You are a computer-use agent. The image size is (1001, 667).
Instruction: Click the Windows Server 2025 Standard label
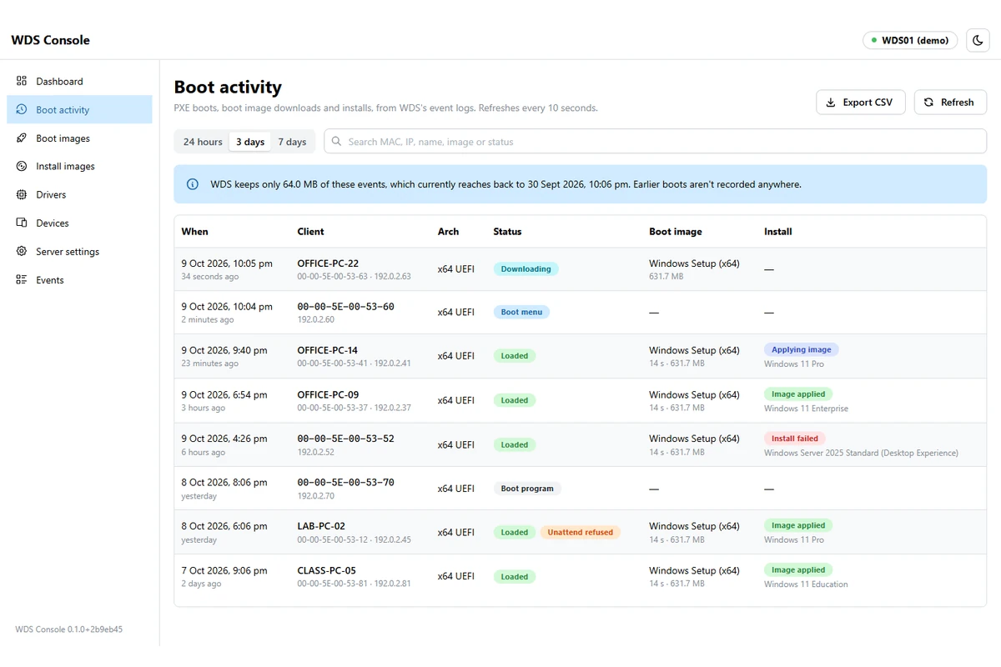861,453
